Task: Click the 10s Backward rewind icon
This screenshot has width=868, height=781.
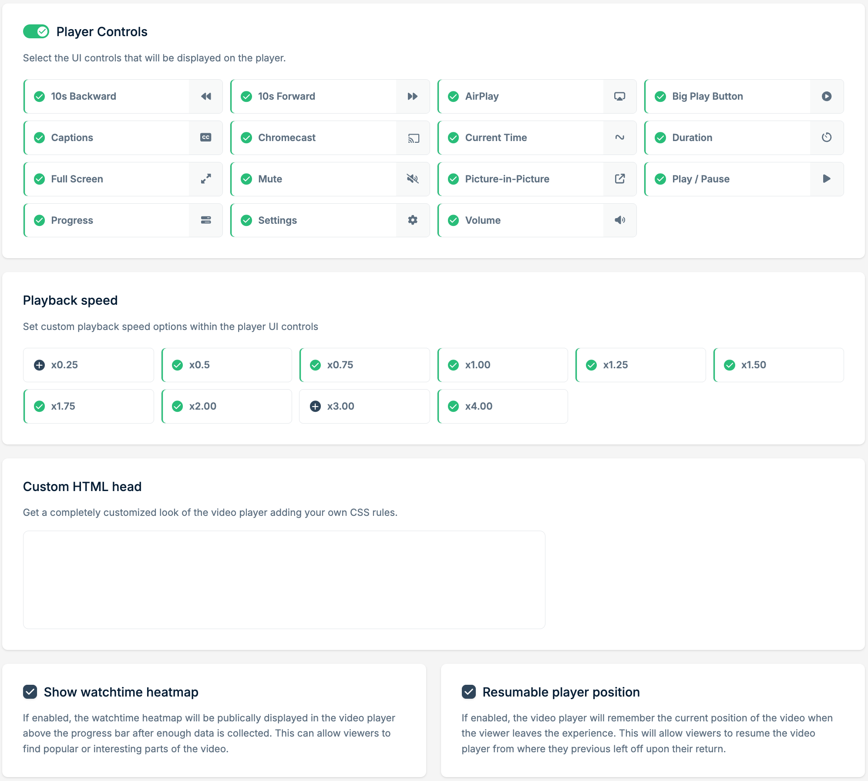Action: click(206, 96)
